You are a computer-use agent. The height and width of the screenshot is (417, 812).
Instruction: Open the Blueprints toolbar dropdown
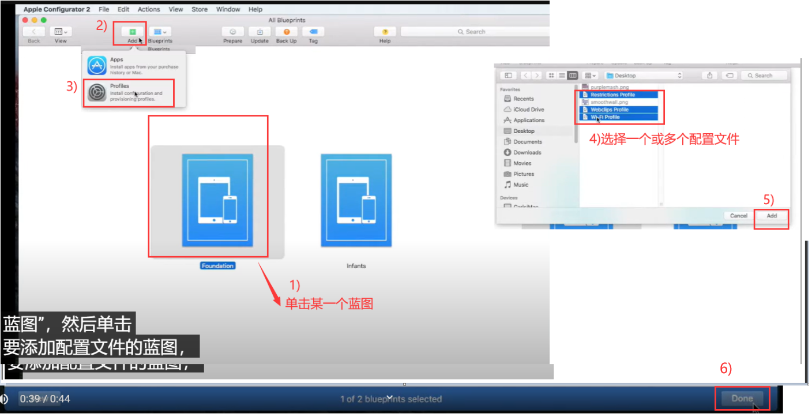pyautogui.click(x=160, y=32)
